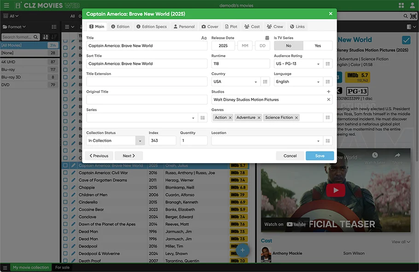Click the Aa title case icon
Image resolution: width=419 pixels, height=272 pixels.
click(204, 38)
